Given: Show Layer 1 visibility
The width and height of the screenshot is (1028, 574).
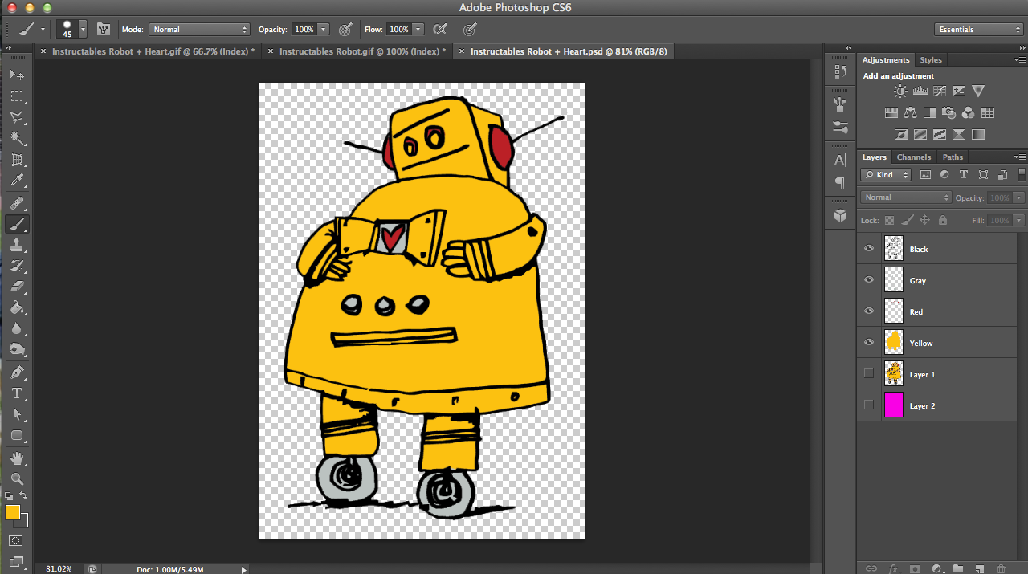Looking at the screenshot, I should coord(868,374).
